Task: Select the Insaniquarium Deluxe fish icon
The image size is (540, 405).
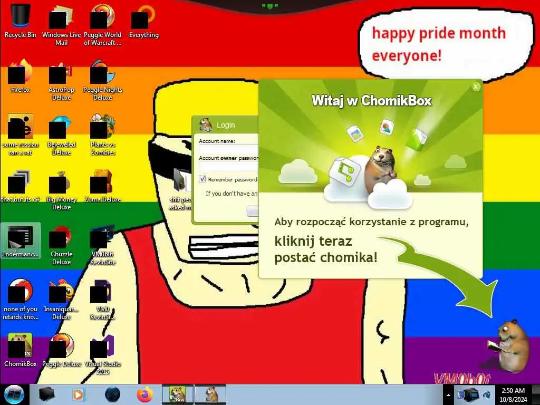Action: click(61, 300)
